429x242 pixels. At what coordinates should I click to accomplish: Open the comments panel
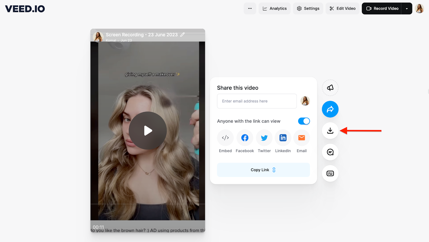point(330,152)
